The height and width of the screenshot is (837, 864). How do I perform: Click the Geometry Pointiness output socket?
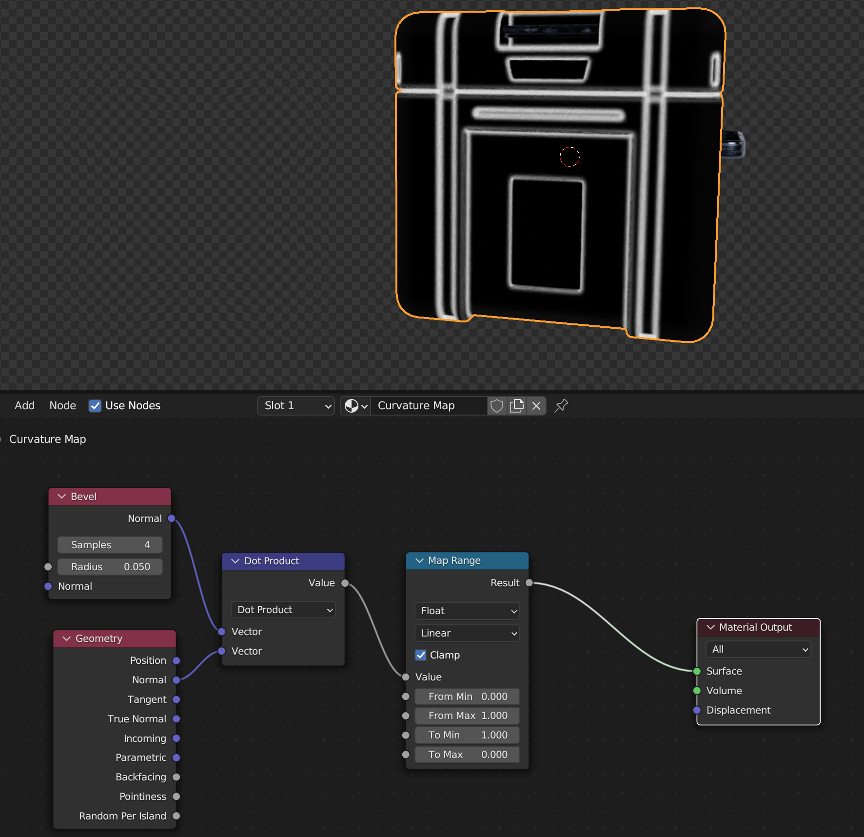click(177, 797)
